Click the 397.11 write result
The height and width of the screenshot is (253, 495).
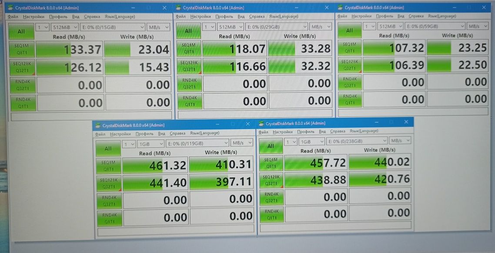click(x=221, y=181)
